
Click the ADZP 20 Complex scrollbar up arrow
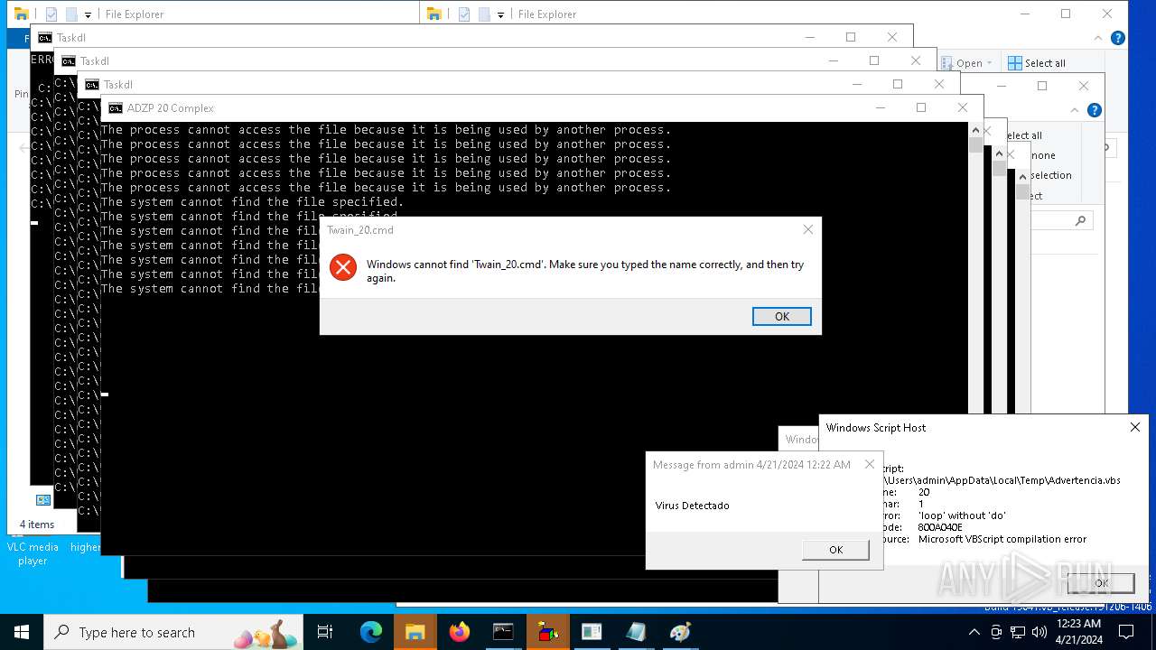pyautogui.click(x=975, y=130)
